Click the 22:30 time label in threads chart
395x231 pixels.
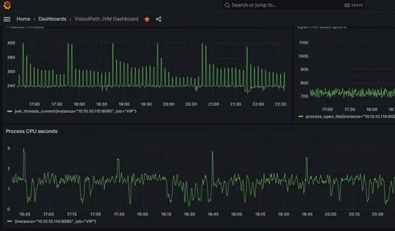(281, 104)
